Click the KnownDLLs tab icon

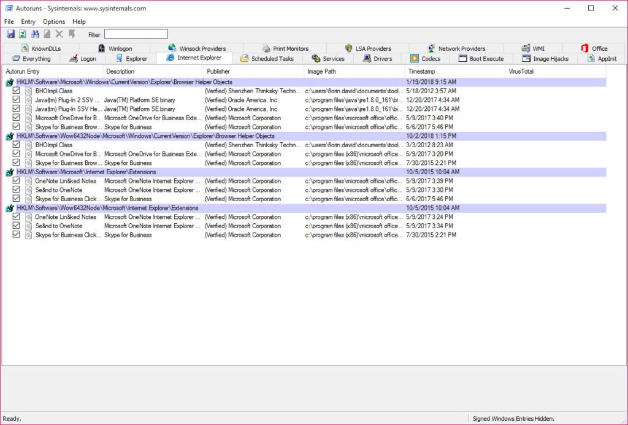point(25,48)
